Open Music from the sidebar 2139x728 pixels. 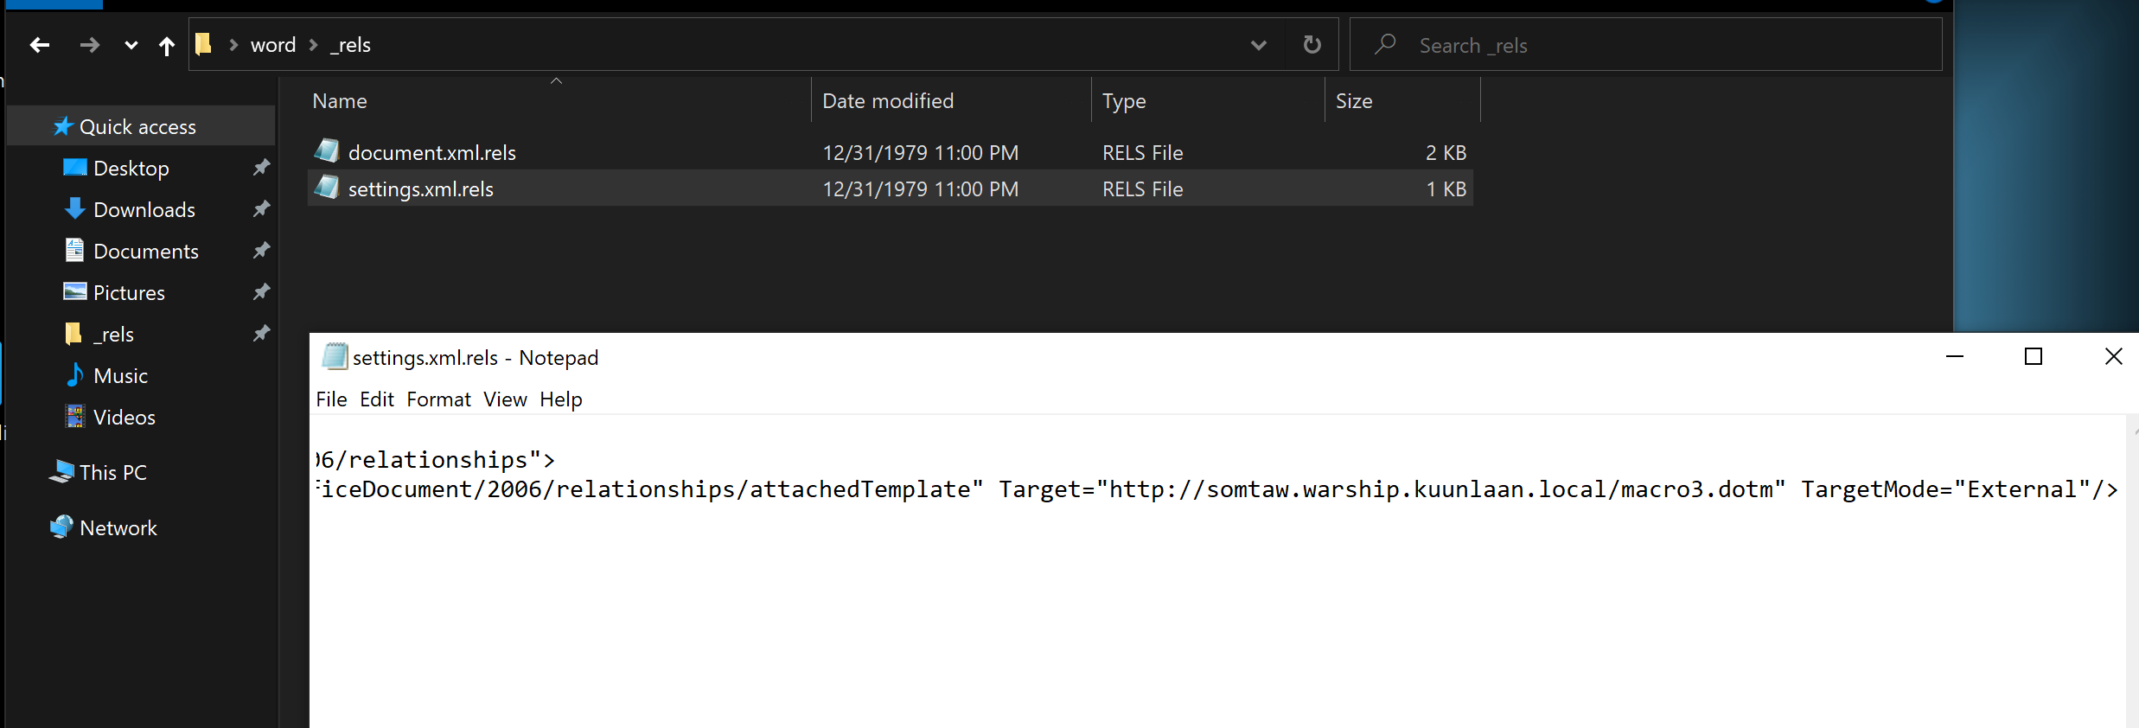pos(120,376)
